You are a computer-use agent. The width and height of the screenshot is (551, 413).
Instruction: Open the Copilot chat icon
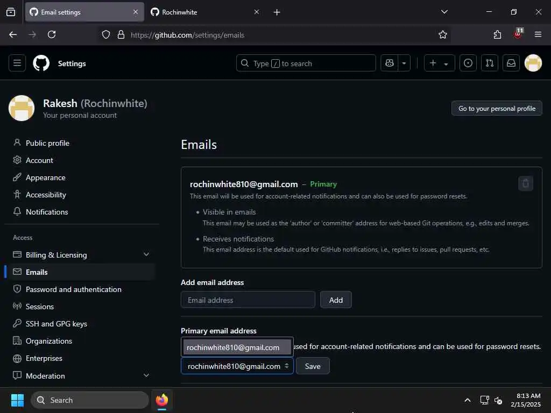coord(390,63)
